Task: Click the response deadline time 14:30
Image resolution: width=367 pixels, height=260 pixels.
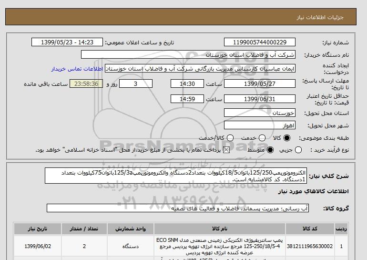Action: pos(187,83)
